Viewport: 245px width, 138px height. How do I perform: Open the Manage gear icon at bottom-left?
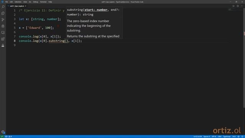3,132
